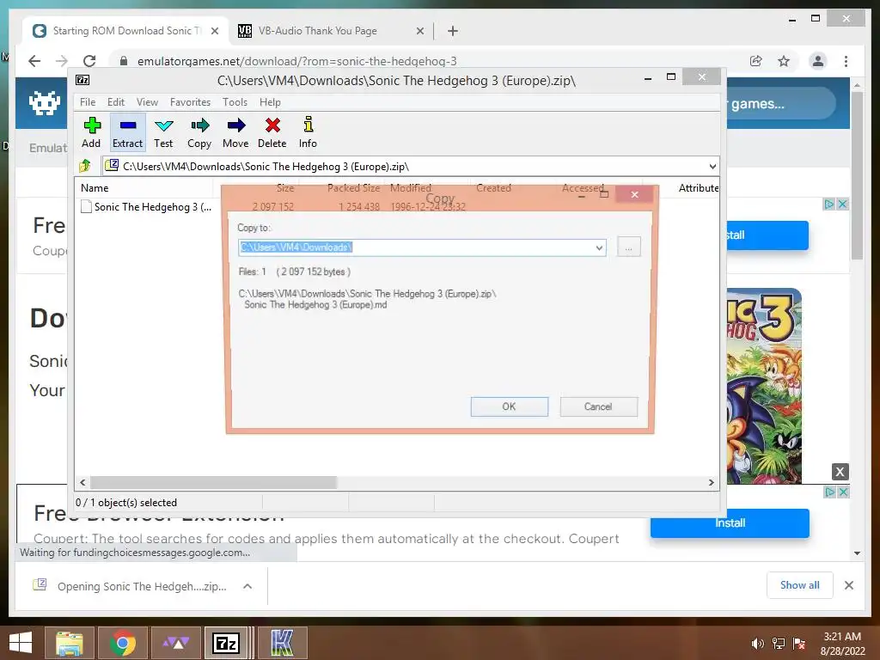Close the Starting ROM Download tab
Screen dimensions: 880x660
(214, 32)
